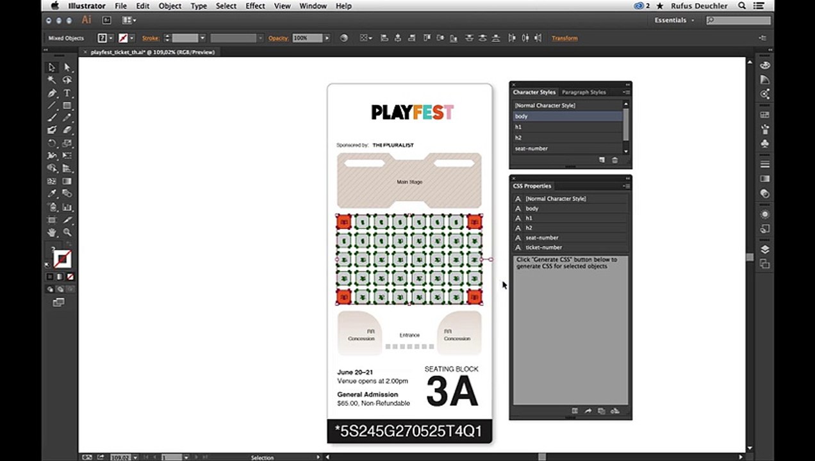Select the Eyedropper tool
The width and height of the screenshot is (815, 461).
point(52,194)
